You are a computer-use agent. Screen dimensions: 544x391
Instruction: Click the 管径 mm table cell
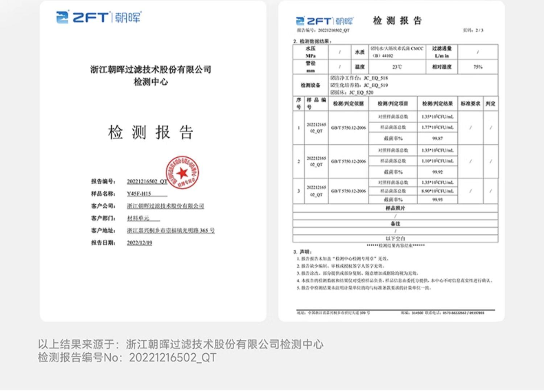click(x=310, y=67)
